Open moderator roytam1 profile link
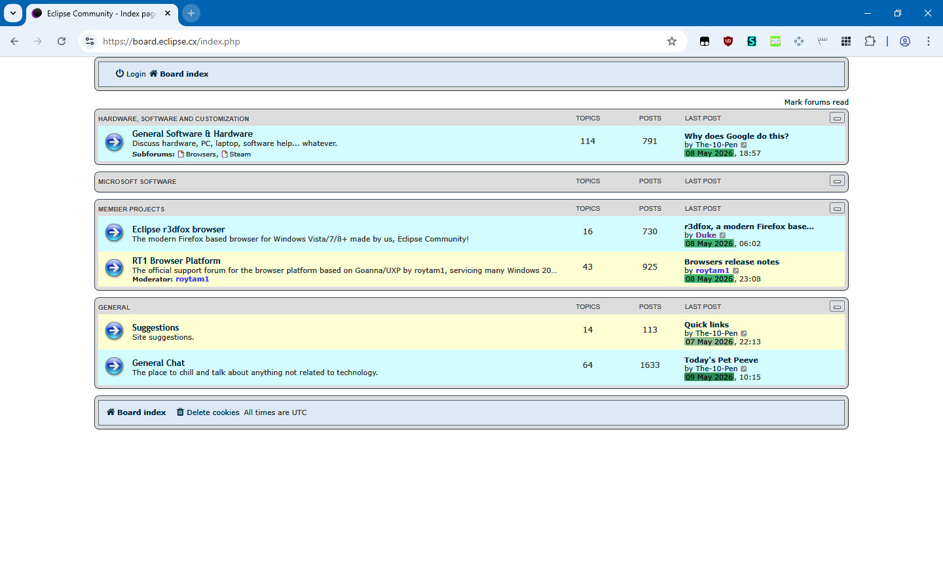Screen dimensions: 943x563 click(x=193, y=279)
